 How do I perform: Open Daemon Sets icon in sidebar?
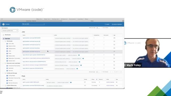pyautogui.click(x=7, y=46)
